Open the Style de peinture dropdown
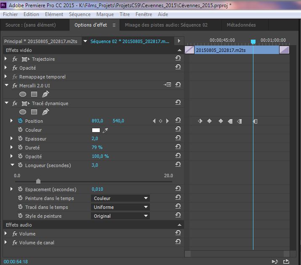The height and width of the screenshot is (265, 301). pos(120,216)
